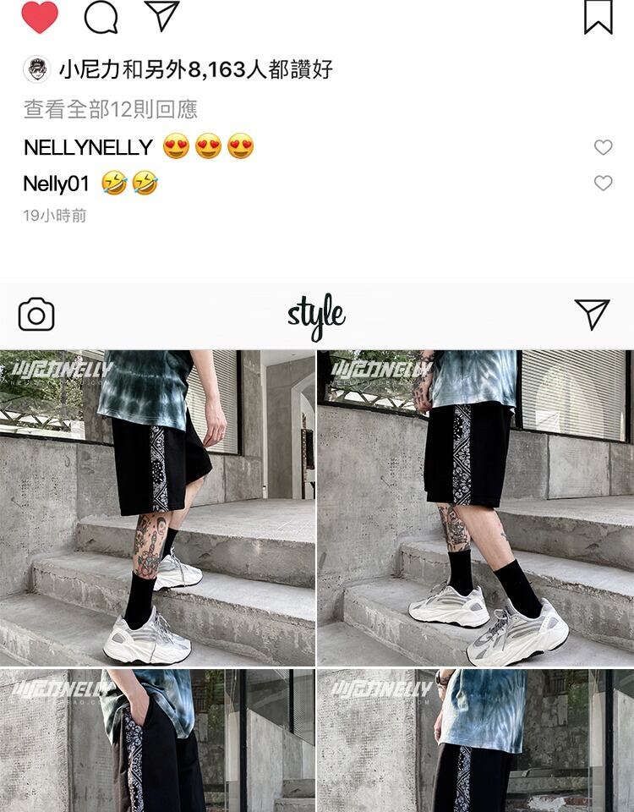This screenshot has width=634, height=812.
Task: Open the camera icon in header
Action: point(36,315)
